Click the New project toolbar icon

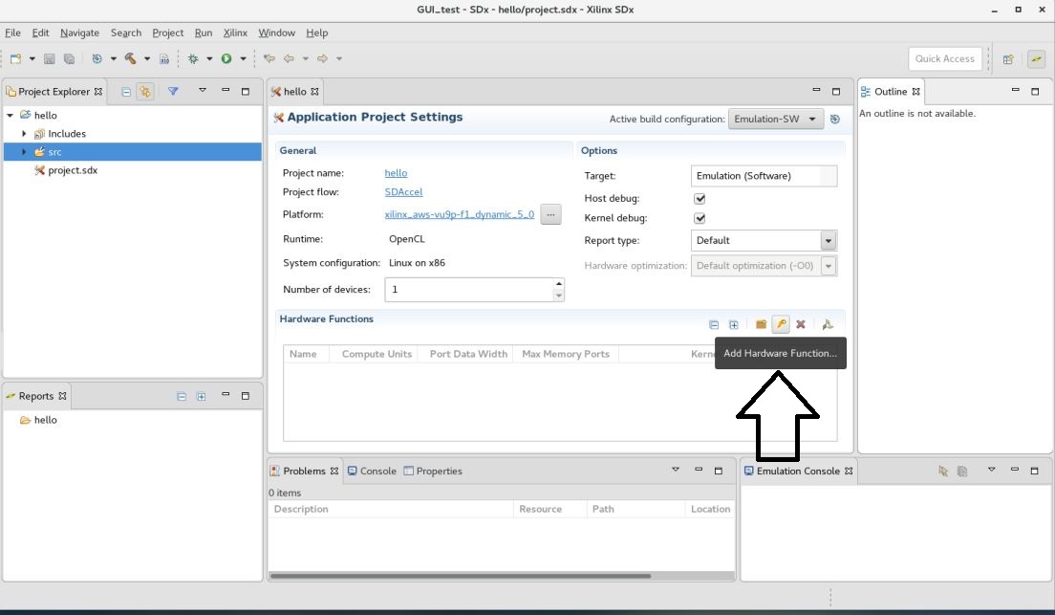coord(15,58)
